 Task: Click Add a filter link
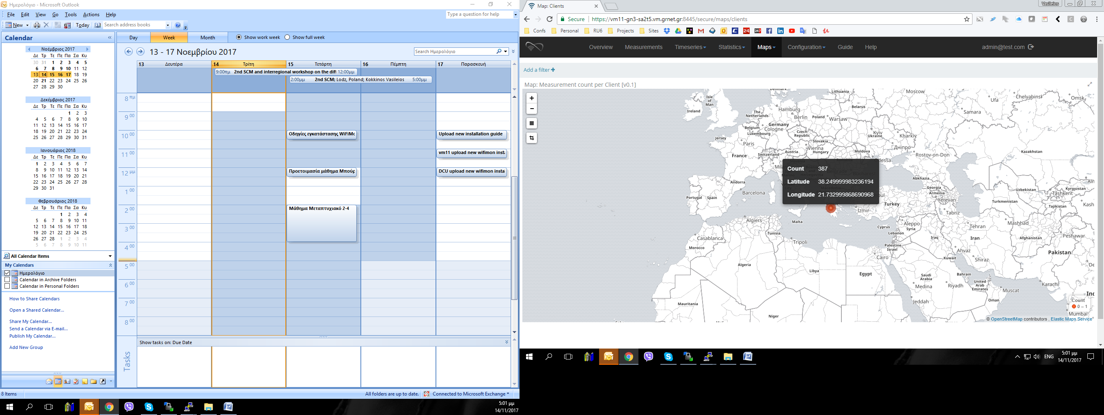539,70
